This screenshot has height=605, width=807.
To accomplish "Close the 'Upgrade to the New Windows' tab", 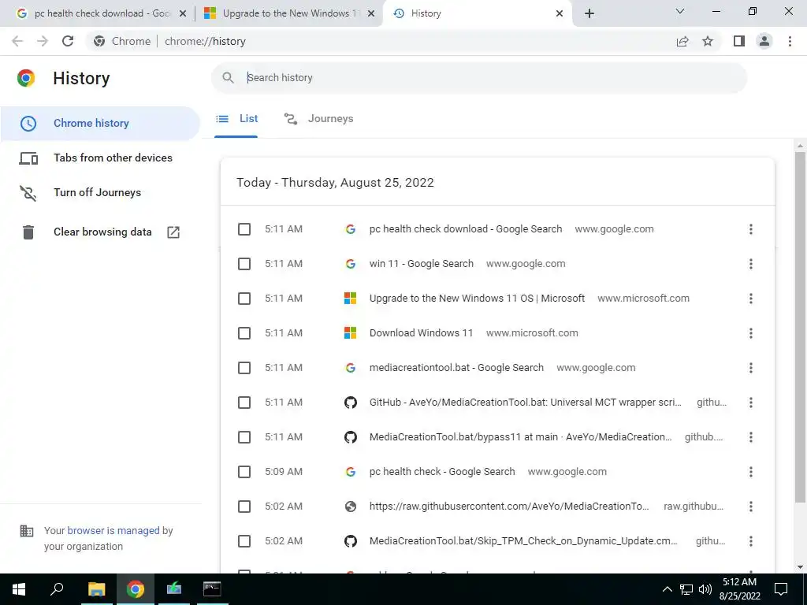I will coord(371,13).
